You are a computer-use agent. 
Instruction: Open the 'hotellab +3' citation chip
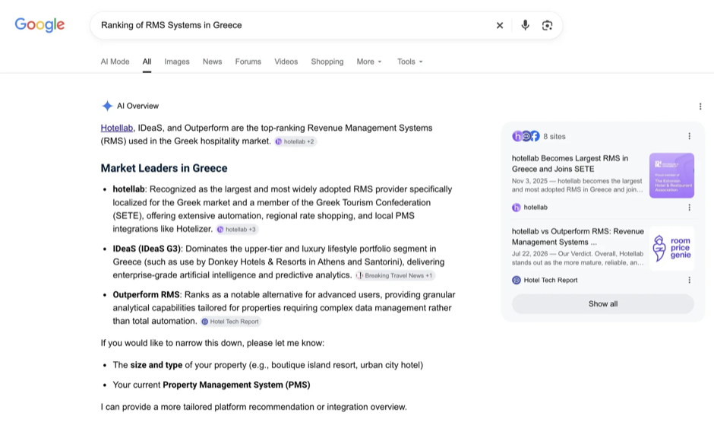coord(237,229)
